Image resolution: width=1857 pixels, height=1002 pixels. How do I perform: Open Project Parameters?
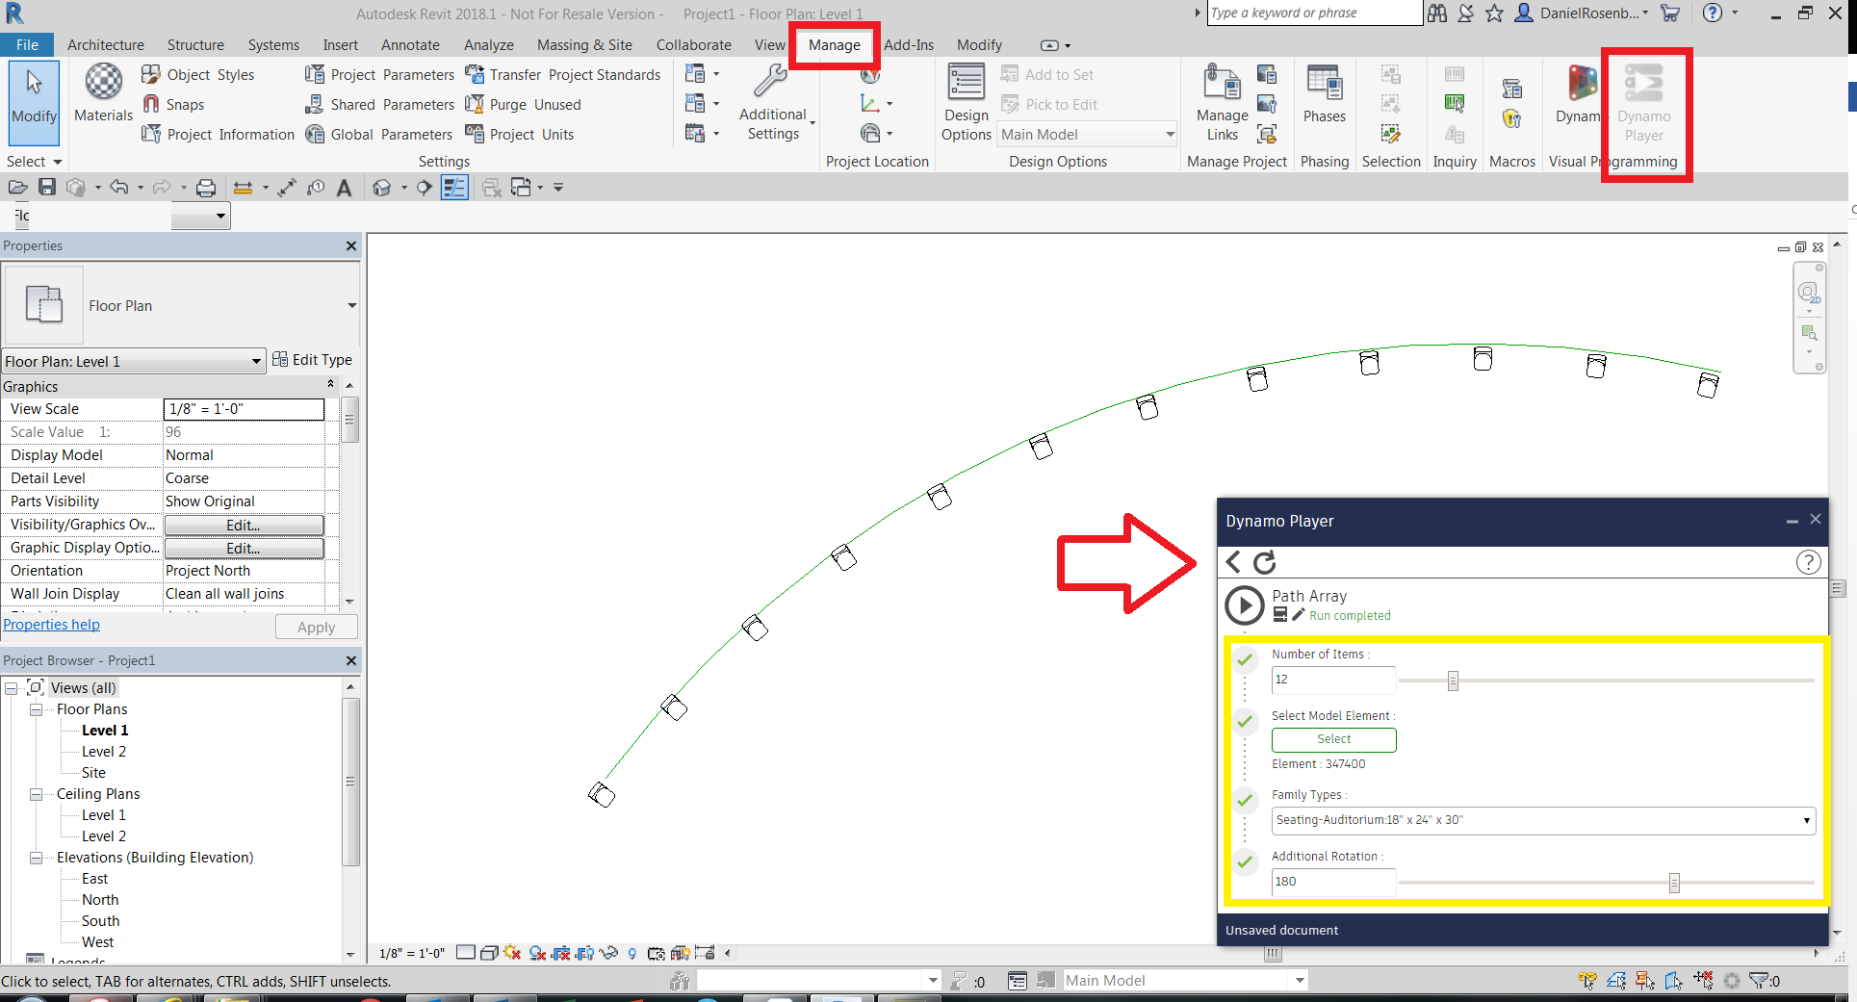[x=379, y=74]
